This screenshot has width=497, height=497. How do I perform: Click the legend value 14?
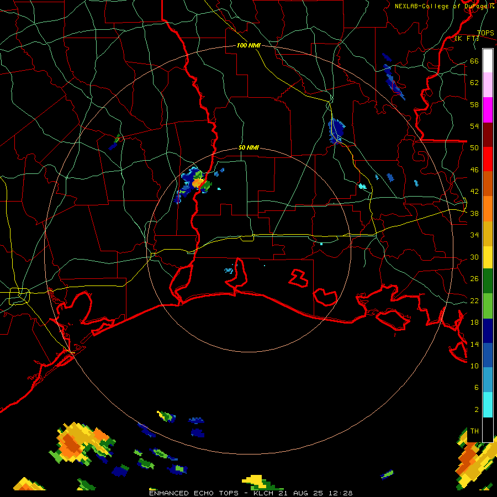coord(474,344)
